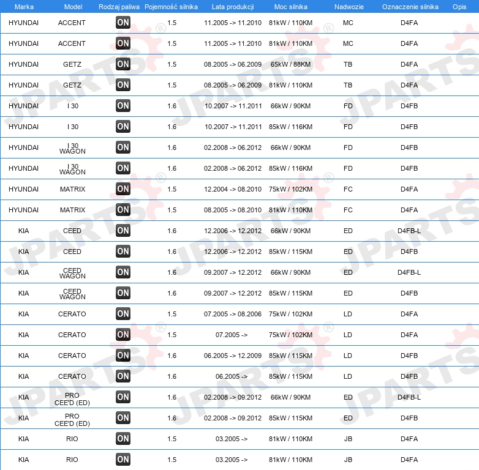The height and width of the screenshot is (470, 479).
Task: Click the Oznaczenie silnika column header
Action: coord(410,7)
